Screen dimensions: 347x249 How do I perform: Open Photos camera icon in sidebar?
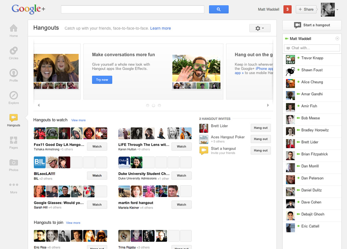[x=13, y=163]
